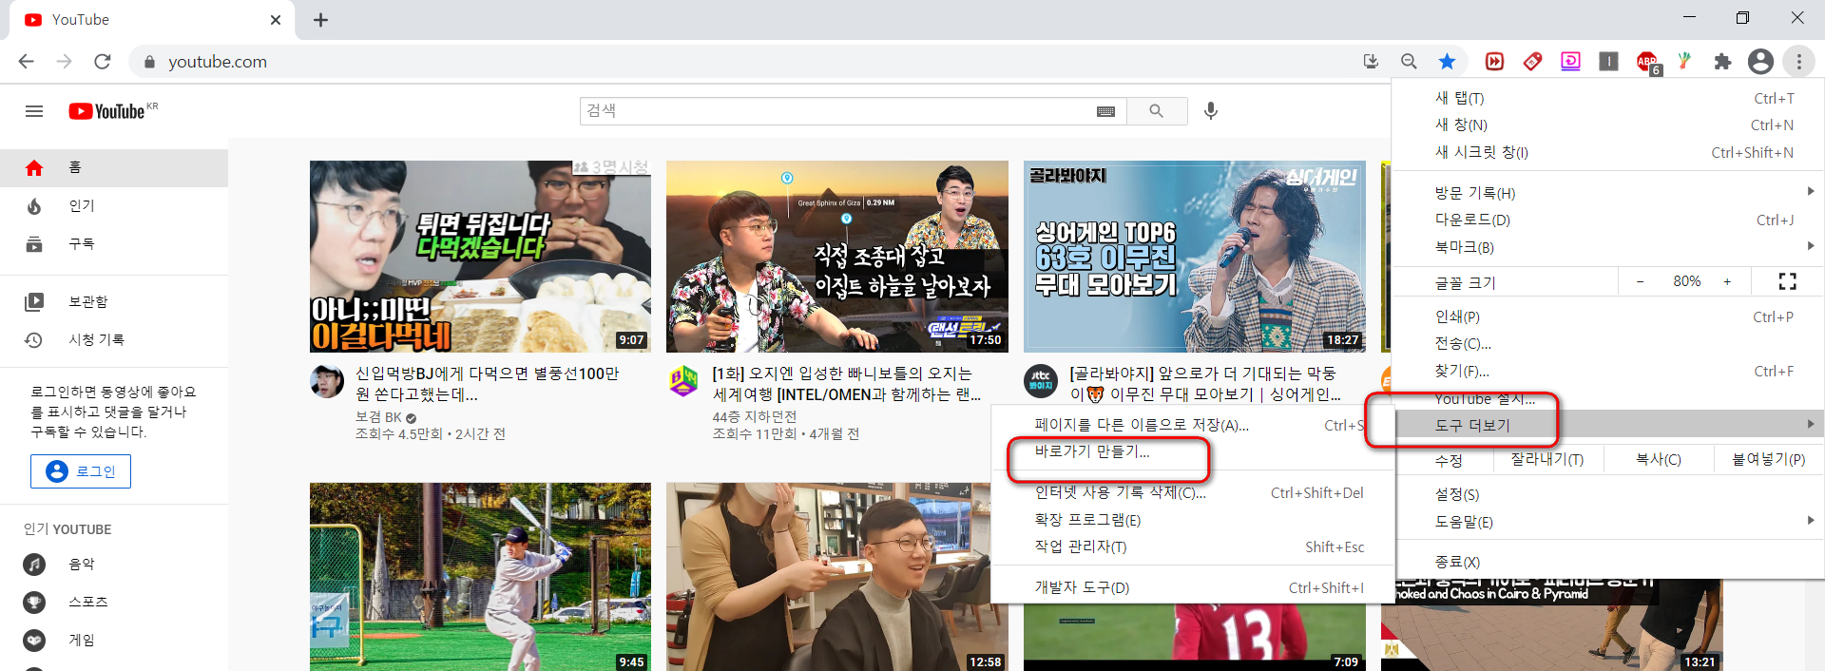Select 찾기(F)... menu item
The width and height of the screenshot is (1825, 671).
(1608, 371)
